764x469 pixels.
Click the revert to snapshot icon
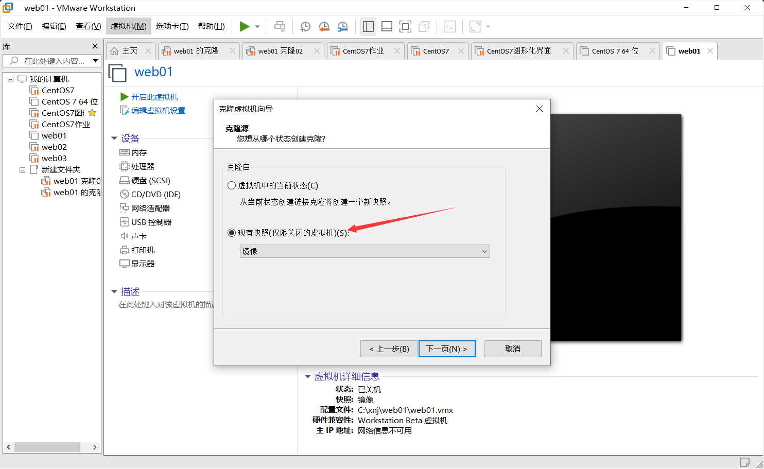[x=324, y=26]
